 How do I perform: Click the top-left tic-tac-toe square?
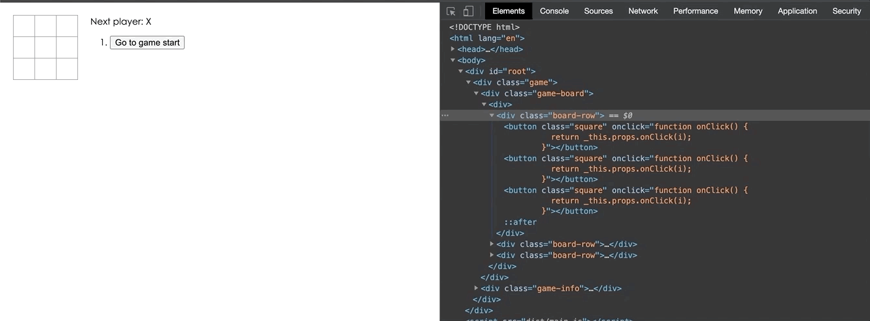coord(24,26)
